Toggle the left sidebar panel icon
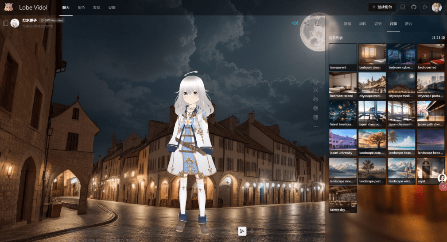 [x=6, y=23]
